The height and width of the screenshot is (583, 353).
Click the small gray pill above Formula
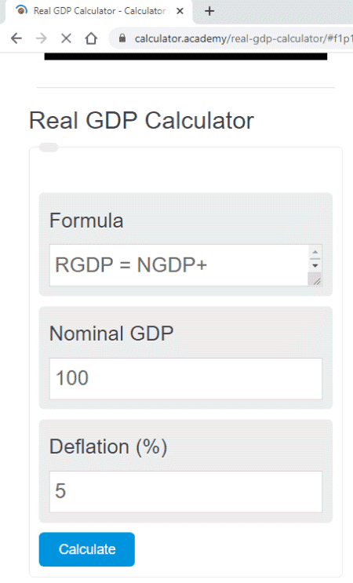[49, 148]
